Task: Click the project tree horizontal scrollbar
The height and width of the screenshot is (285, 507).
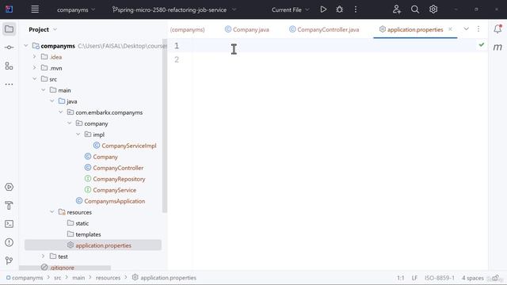Action: point(65,268)
